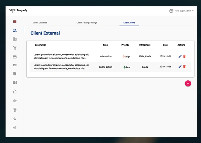Expand the Super Admin user dropdown
Image resolution: width=201 pixels, height=143 pixels.
tap(193, 11)
